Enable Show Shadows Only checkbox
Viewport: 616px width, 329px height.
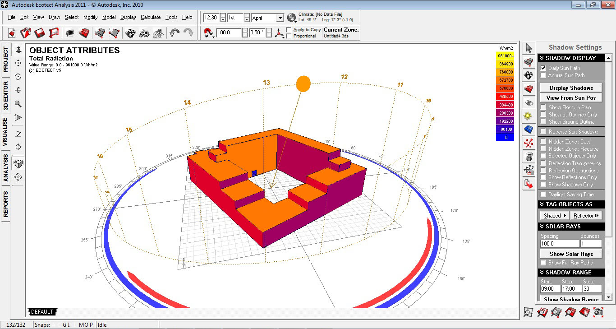tap(543, 185)
